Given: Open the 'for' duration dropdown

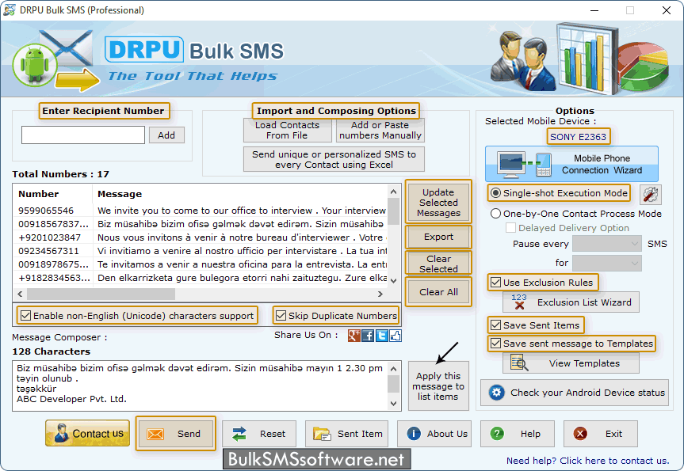Looking at the screenshot, I should (606, 263).
